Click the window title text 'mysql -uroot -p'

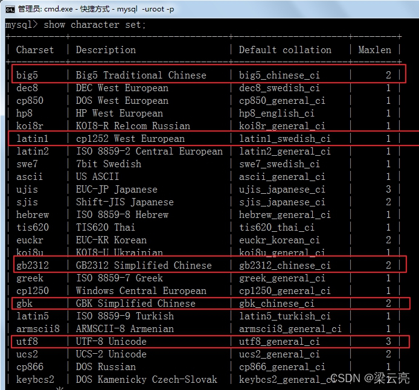[x=146, y=9]
